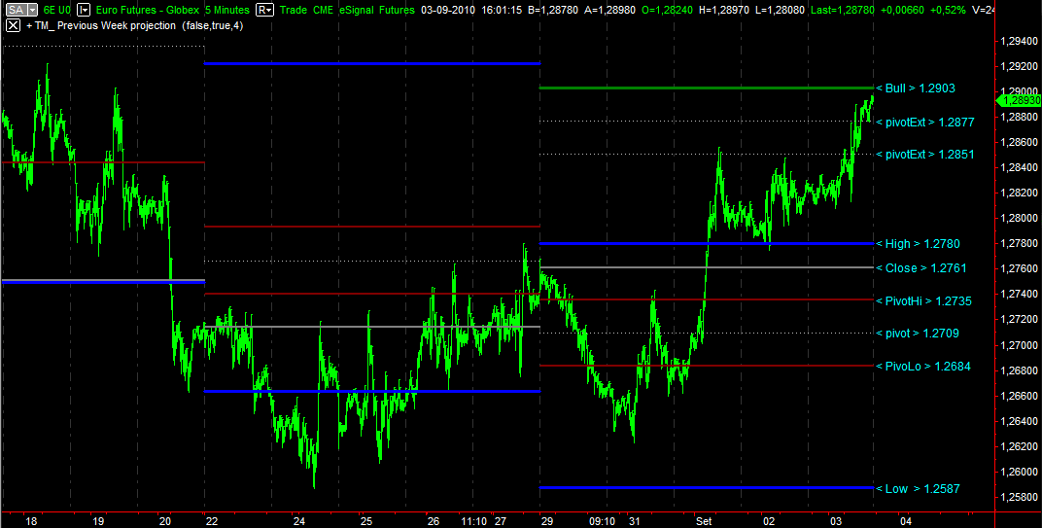Click the 1,28000 price axis label
The height and width of the screenshot is (528, 1042).
pyautogui.click(x=1018, y=218)
